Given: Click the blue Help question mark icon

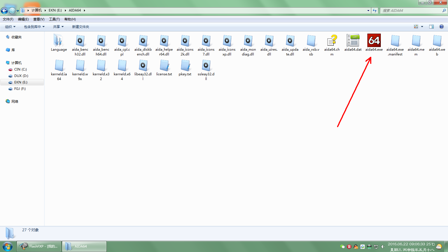Looking at the screenshot, I should click(442, 27).
